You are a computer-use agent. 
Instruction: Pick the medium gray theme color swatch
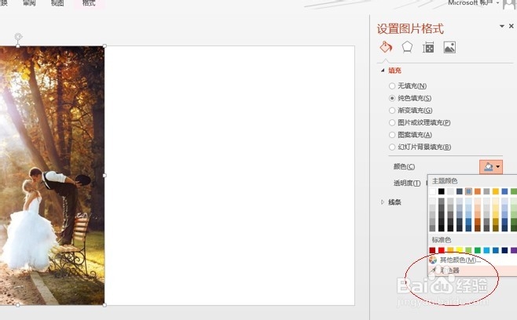(x=486, y=191)
